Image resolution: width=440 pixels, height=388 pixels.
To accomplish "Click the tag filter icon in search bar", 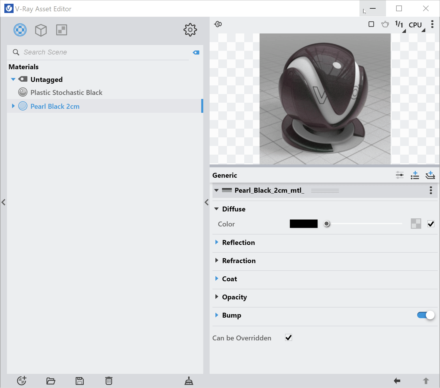I will point(196,53).
